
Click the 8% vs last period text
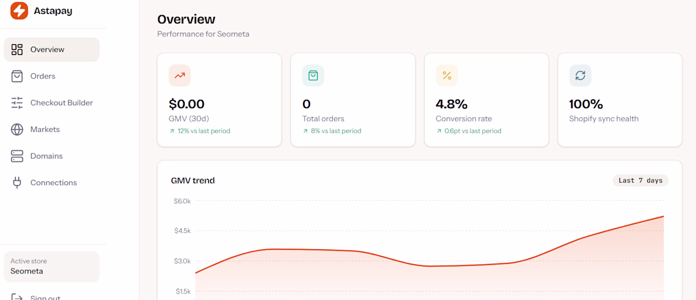coord(336,131)
